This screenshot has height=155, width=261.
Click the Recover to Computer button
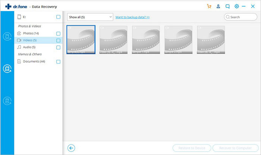pyautogui.click(x=235, y=148)
